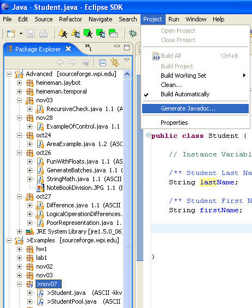
Task: Show the hidden views chevron list
Action: [89, 47]
